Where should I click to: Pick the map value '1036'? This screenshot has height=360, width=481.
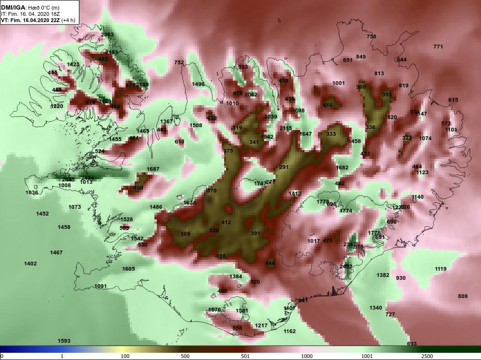tap(32, 192)
